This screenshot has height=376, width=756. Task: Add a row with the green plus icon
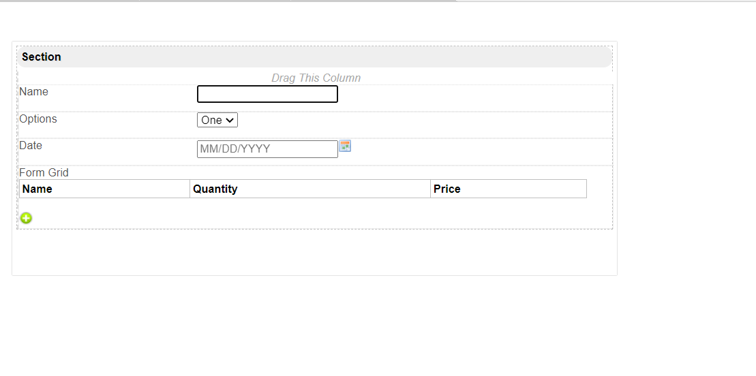[x=26, y=218]
